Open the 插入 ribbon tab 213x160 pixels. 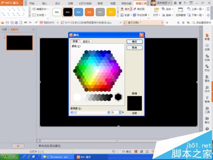tap(45, 3)
